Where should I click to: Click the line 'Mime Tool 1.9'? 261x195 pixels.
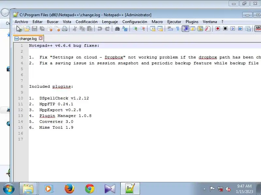56,127
